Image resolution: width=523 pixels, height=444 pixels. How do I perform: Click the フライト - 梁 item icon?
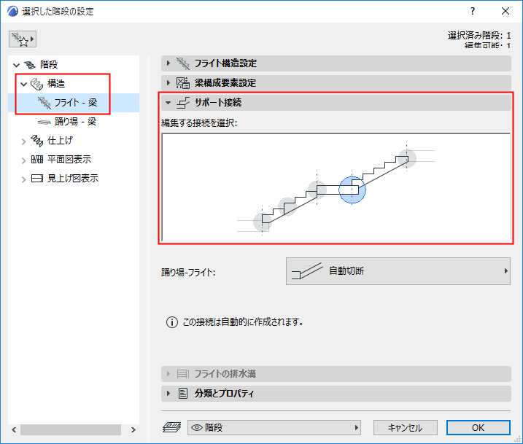[44, 103]
